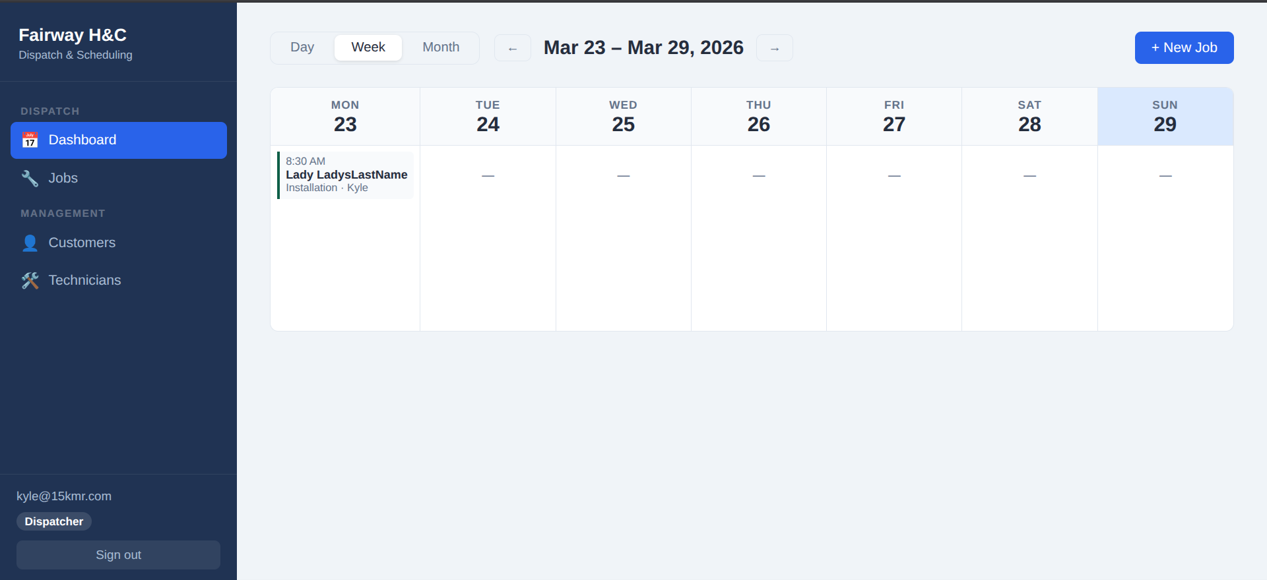1267x580 pixels.
Task: Keep Week view selected by clicking it
Action: coord(368,47)
